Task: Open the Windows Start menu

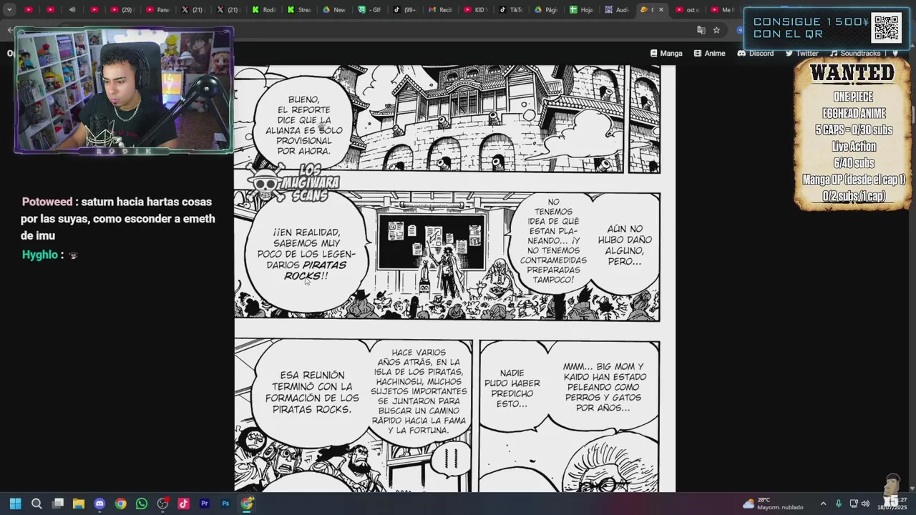Action: pyautogui.click(x=15, y=504)
